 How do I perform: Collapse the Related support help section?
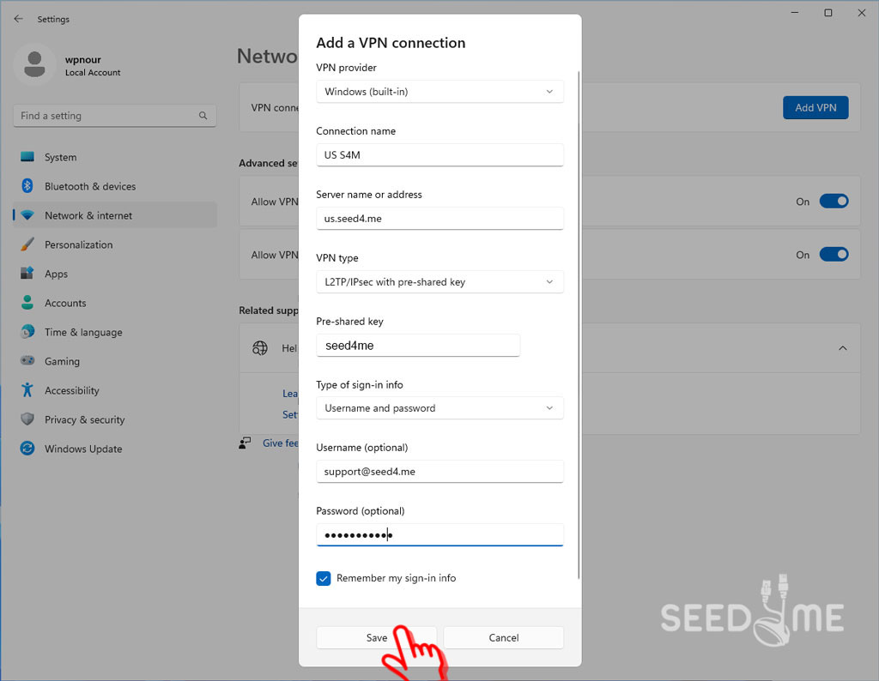843,347
